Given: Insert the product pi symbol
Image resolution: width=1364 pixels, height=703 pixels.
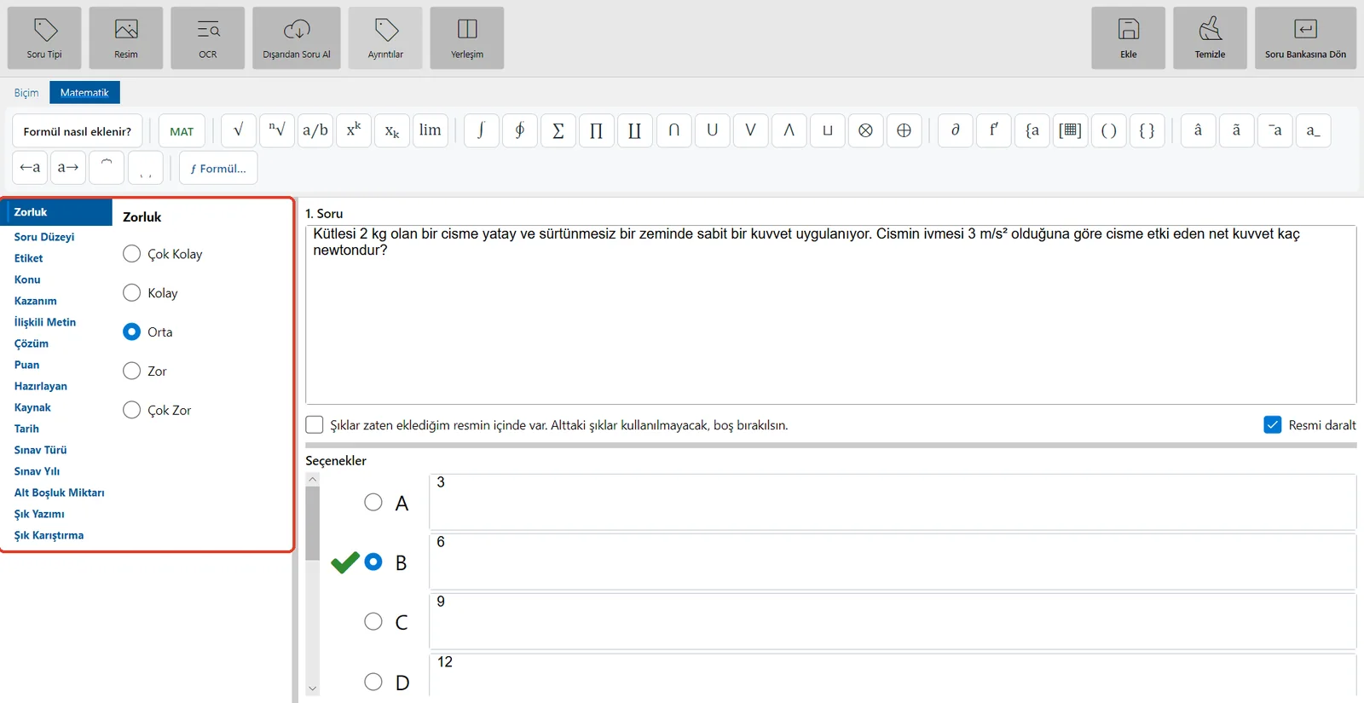Looking at the screenshot, I should (597, 130).
